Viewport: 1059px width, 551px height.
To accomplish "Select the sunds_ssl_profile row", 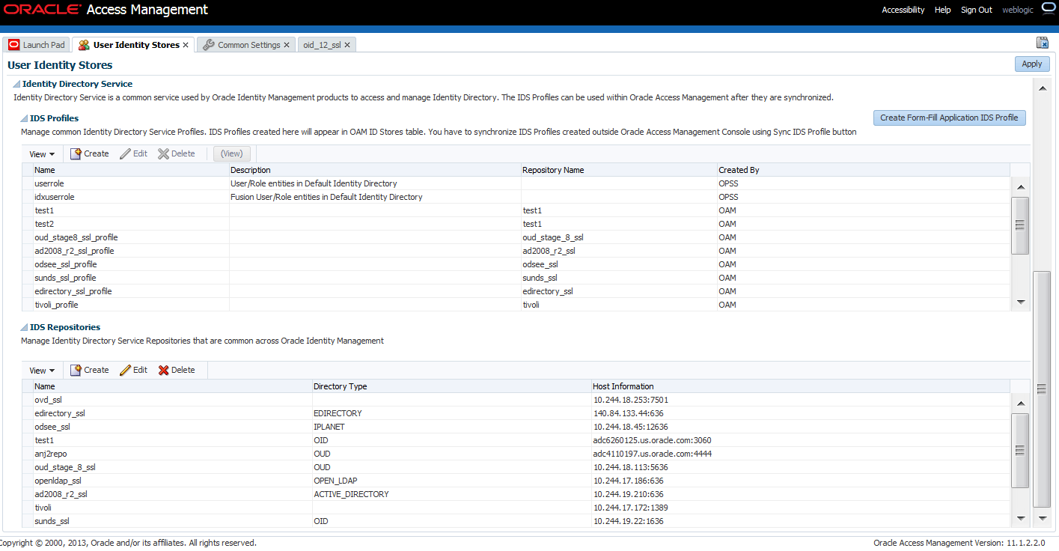I will click(x=516, y=278).
